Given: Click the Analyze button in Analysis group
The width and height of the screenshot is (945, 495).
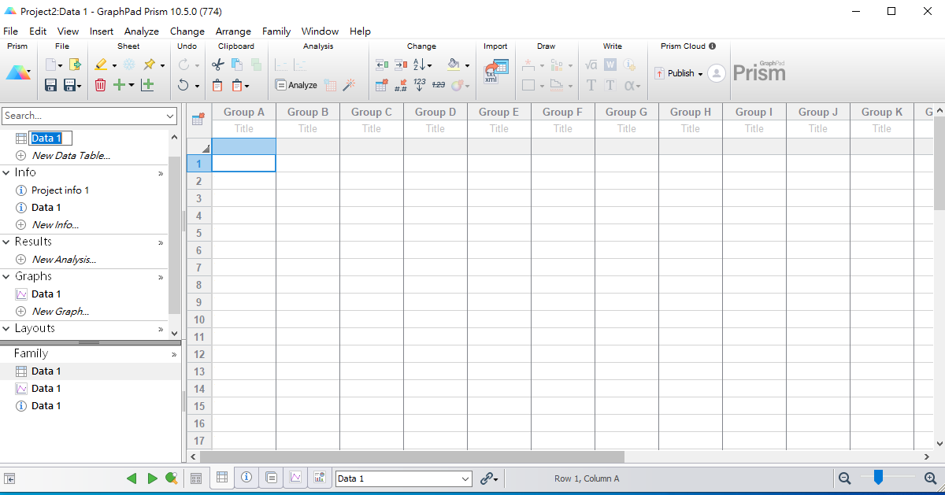Looking at the screenshot, I should click(x=296, y=85).
